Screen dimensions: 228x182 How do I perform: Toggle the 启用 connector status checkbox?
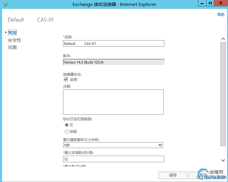66,79
